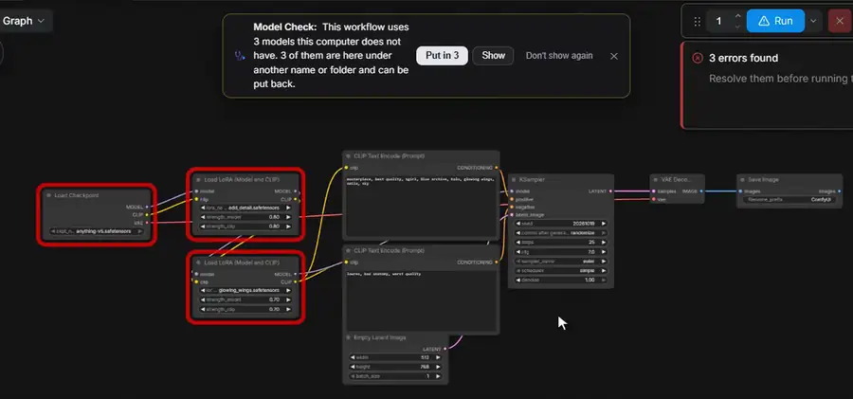This screenshot has height=399, width=853.
Task: Collapse the Load LoRA node containing glowing_wings.safetensors
Action: [x=198, y=263]
